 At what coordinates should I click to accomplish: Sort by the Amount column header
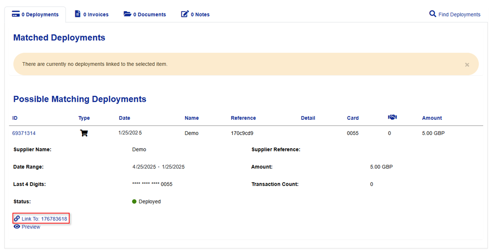pos(432,118)
